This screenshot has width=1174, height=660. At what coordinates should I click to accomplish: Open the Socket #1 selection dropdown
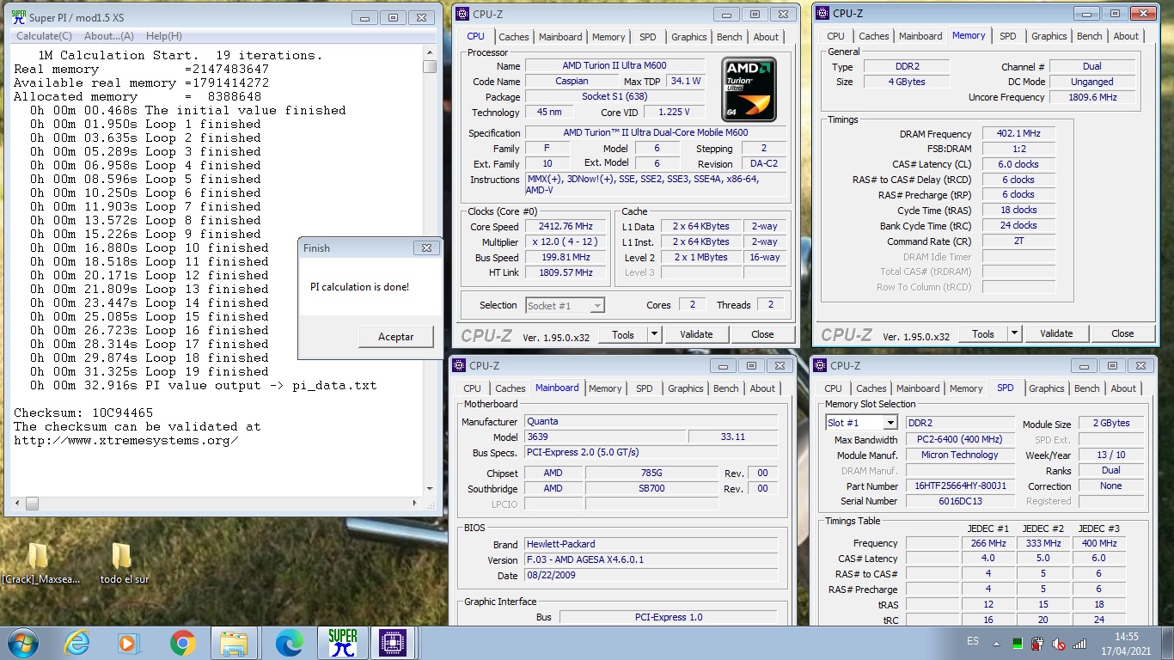(597, 305)
